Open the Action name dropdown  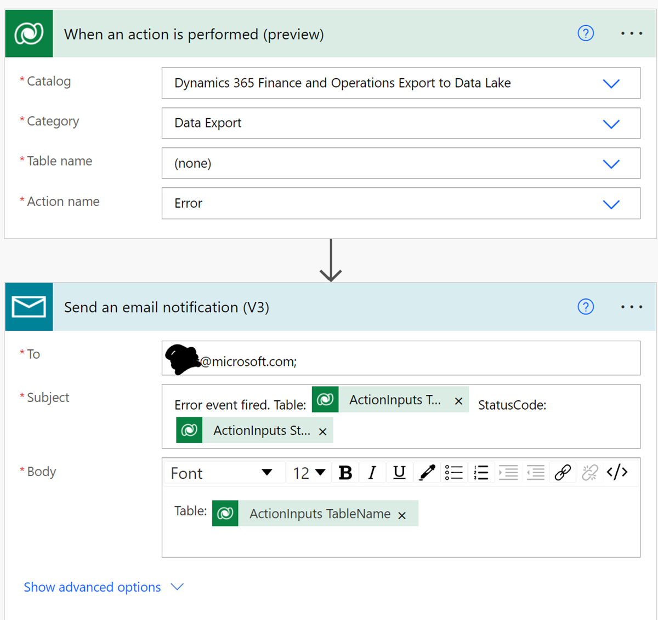[611, 203]
